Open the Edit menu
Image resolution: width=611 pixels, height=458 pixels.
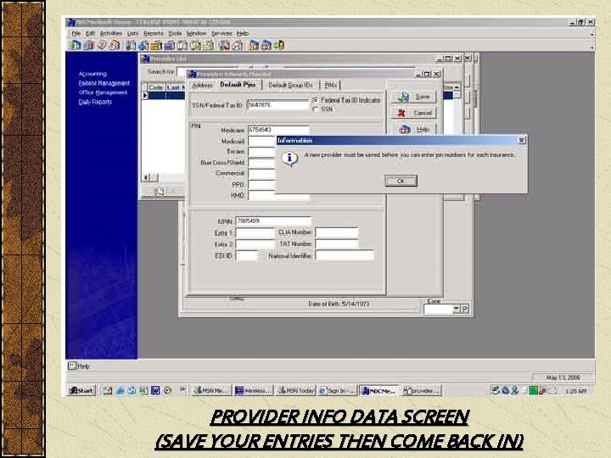91,33
